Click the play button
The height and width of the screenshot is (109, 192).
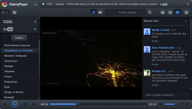15,104
